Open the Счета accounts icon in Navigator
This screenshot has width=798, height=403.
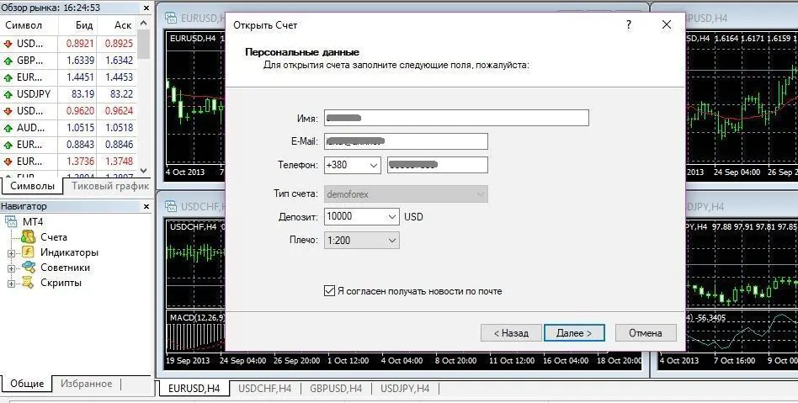(28, 237)
